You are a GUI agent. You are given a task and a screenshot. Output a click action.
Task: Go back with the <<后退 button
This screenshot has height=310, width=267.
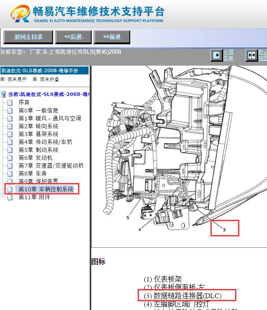pyautogui.click(x=73, y=37)
